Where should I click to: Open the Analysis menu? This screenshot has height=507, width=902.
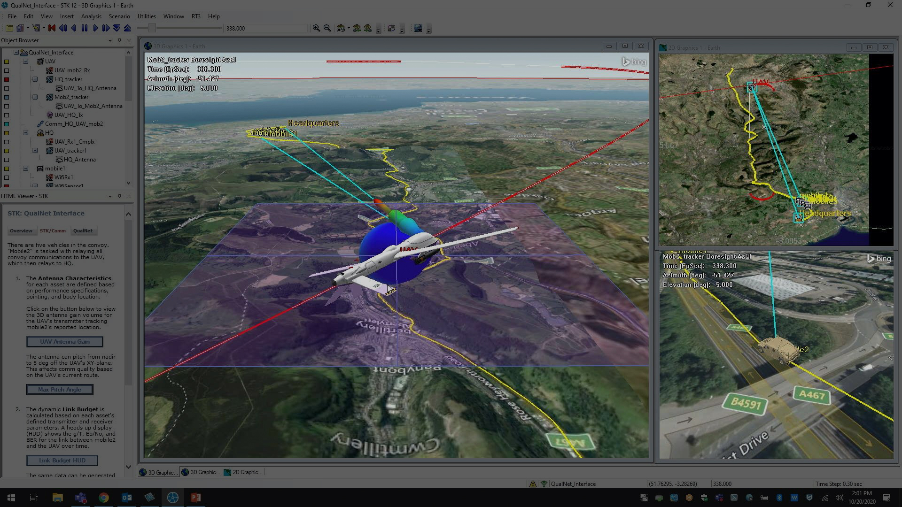(x=91, y=16)
